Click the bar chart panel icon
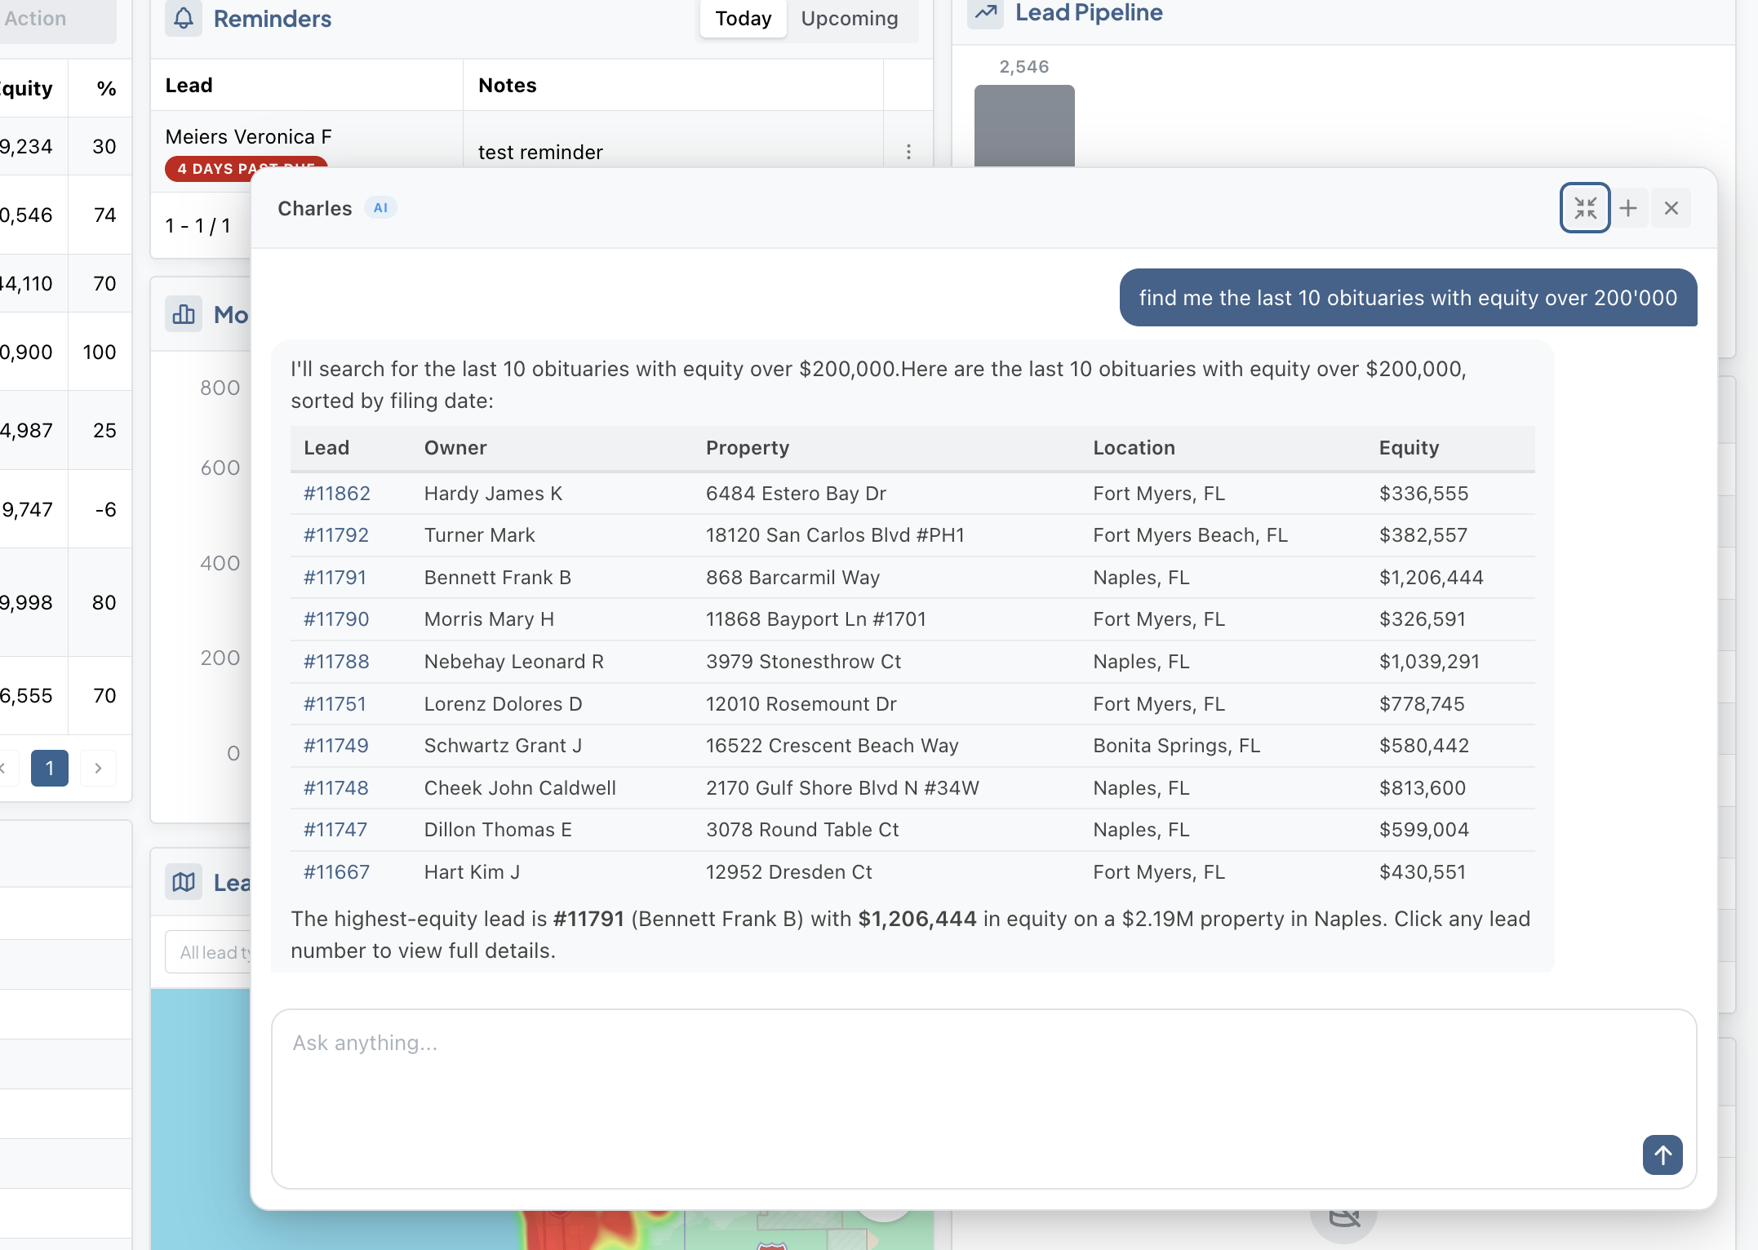The height and width of the screenshot is (1250, 1758). pyautogui.click(x=184, y=314)
